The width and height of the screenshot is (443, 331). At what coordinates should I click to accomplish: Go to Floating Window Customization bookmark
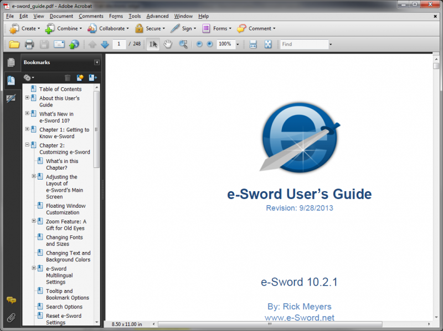(x=66, y=209)
